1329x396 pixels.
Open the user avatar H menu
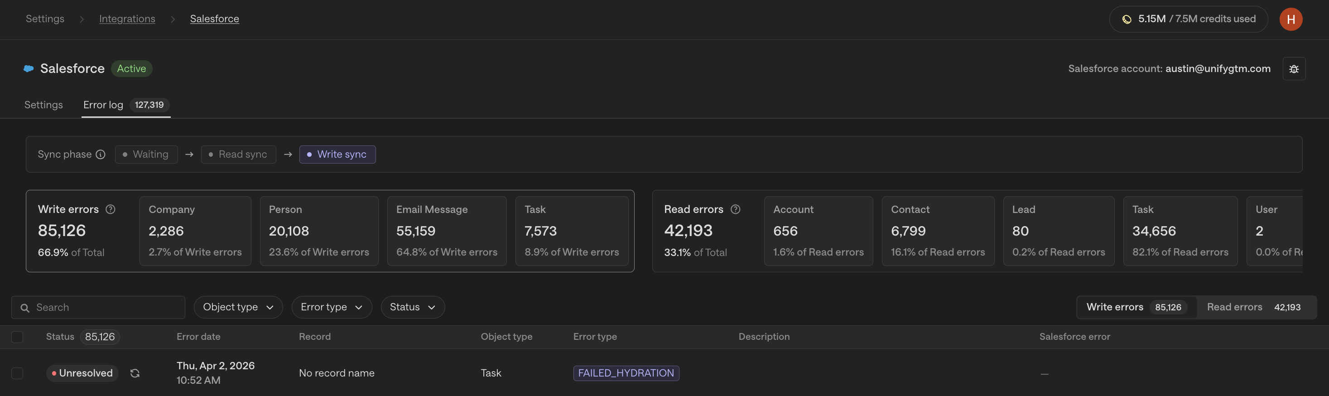click(x=1291, y=19)
